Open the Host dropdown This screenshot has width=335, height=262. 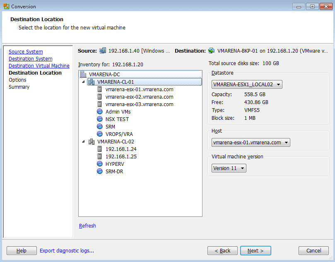(251, 143)
